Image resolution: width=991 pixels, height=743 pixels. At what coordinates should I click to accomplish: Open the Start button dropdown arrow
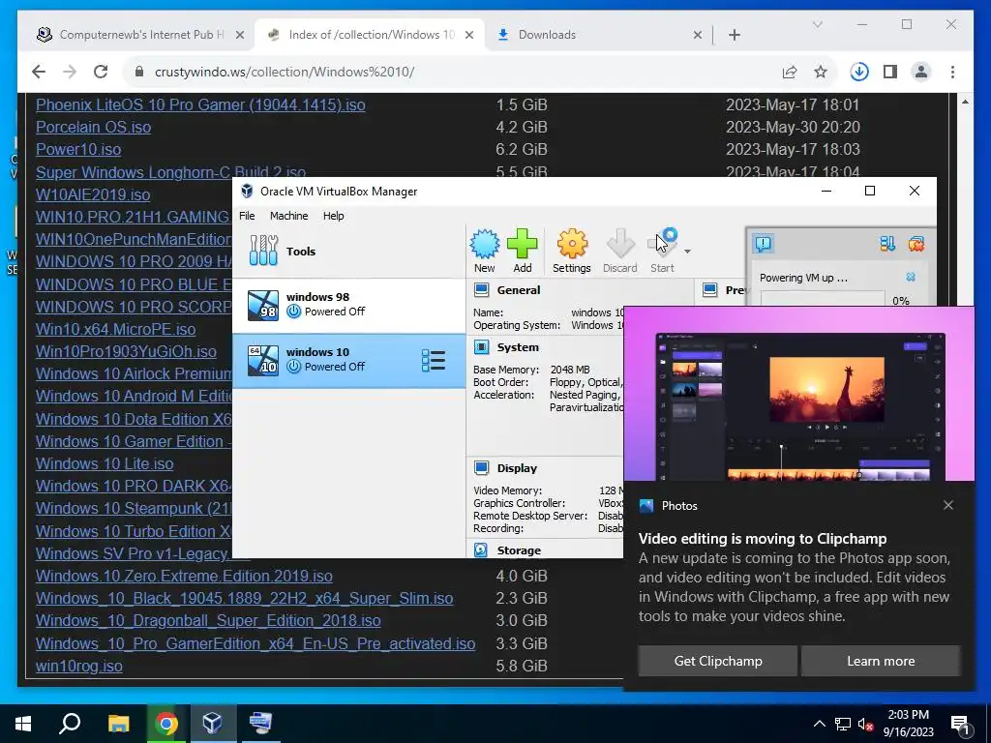click(x=688, y=252)
